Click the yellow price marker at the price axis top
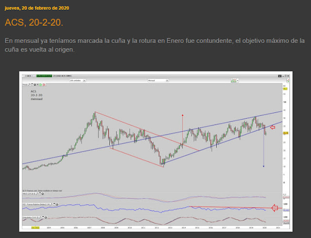The height and width of the screenshot is (238, 311). pyautogui.click(x=285, y=89)
